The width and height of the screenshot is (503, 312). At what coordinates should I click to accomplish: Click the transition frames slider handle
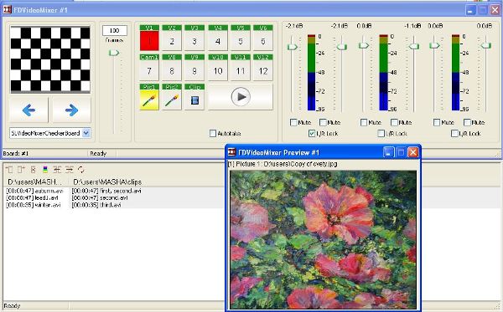[113, 53]
